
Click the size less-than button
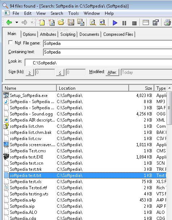click(60, 72)
